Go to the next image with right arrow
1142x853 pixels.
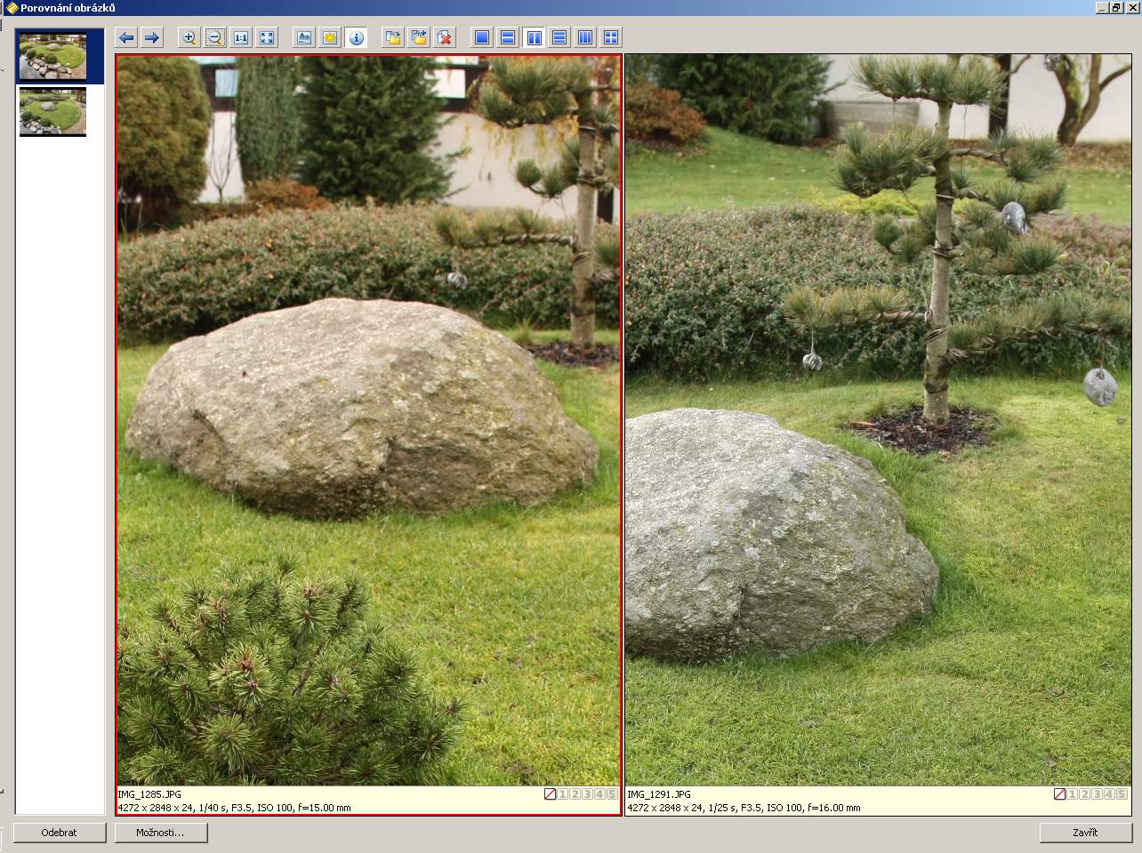pyautogui.click(x=152, y=37)
